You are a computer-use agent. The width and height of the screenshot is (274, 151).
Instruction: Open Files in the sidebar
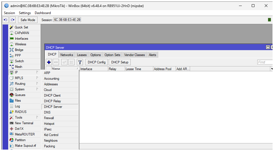click(x=25, y=101)
